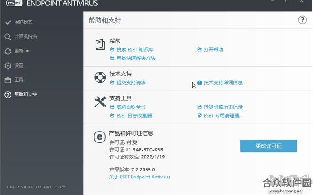Viewport: 313px width, 195px height.
Task: Click the refresh arrows icon beside 更新
Action: point(8,52)
